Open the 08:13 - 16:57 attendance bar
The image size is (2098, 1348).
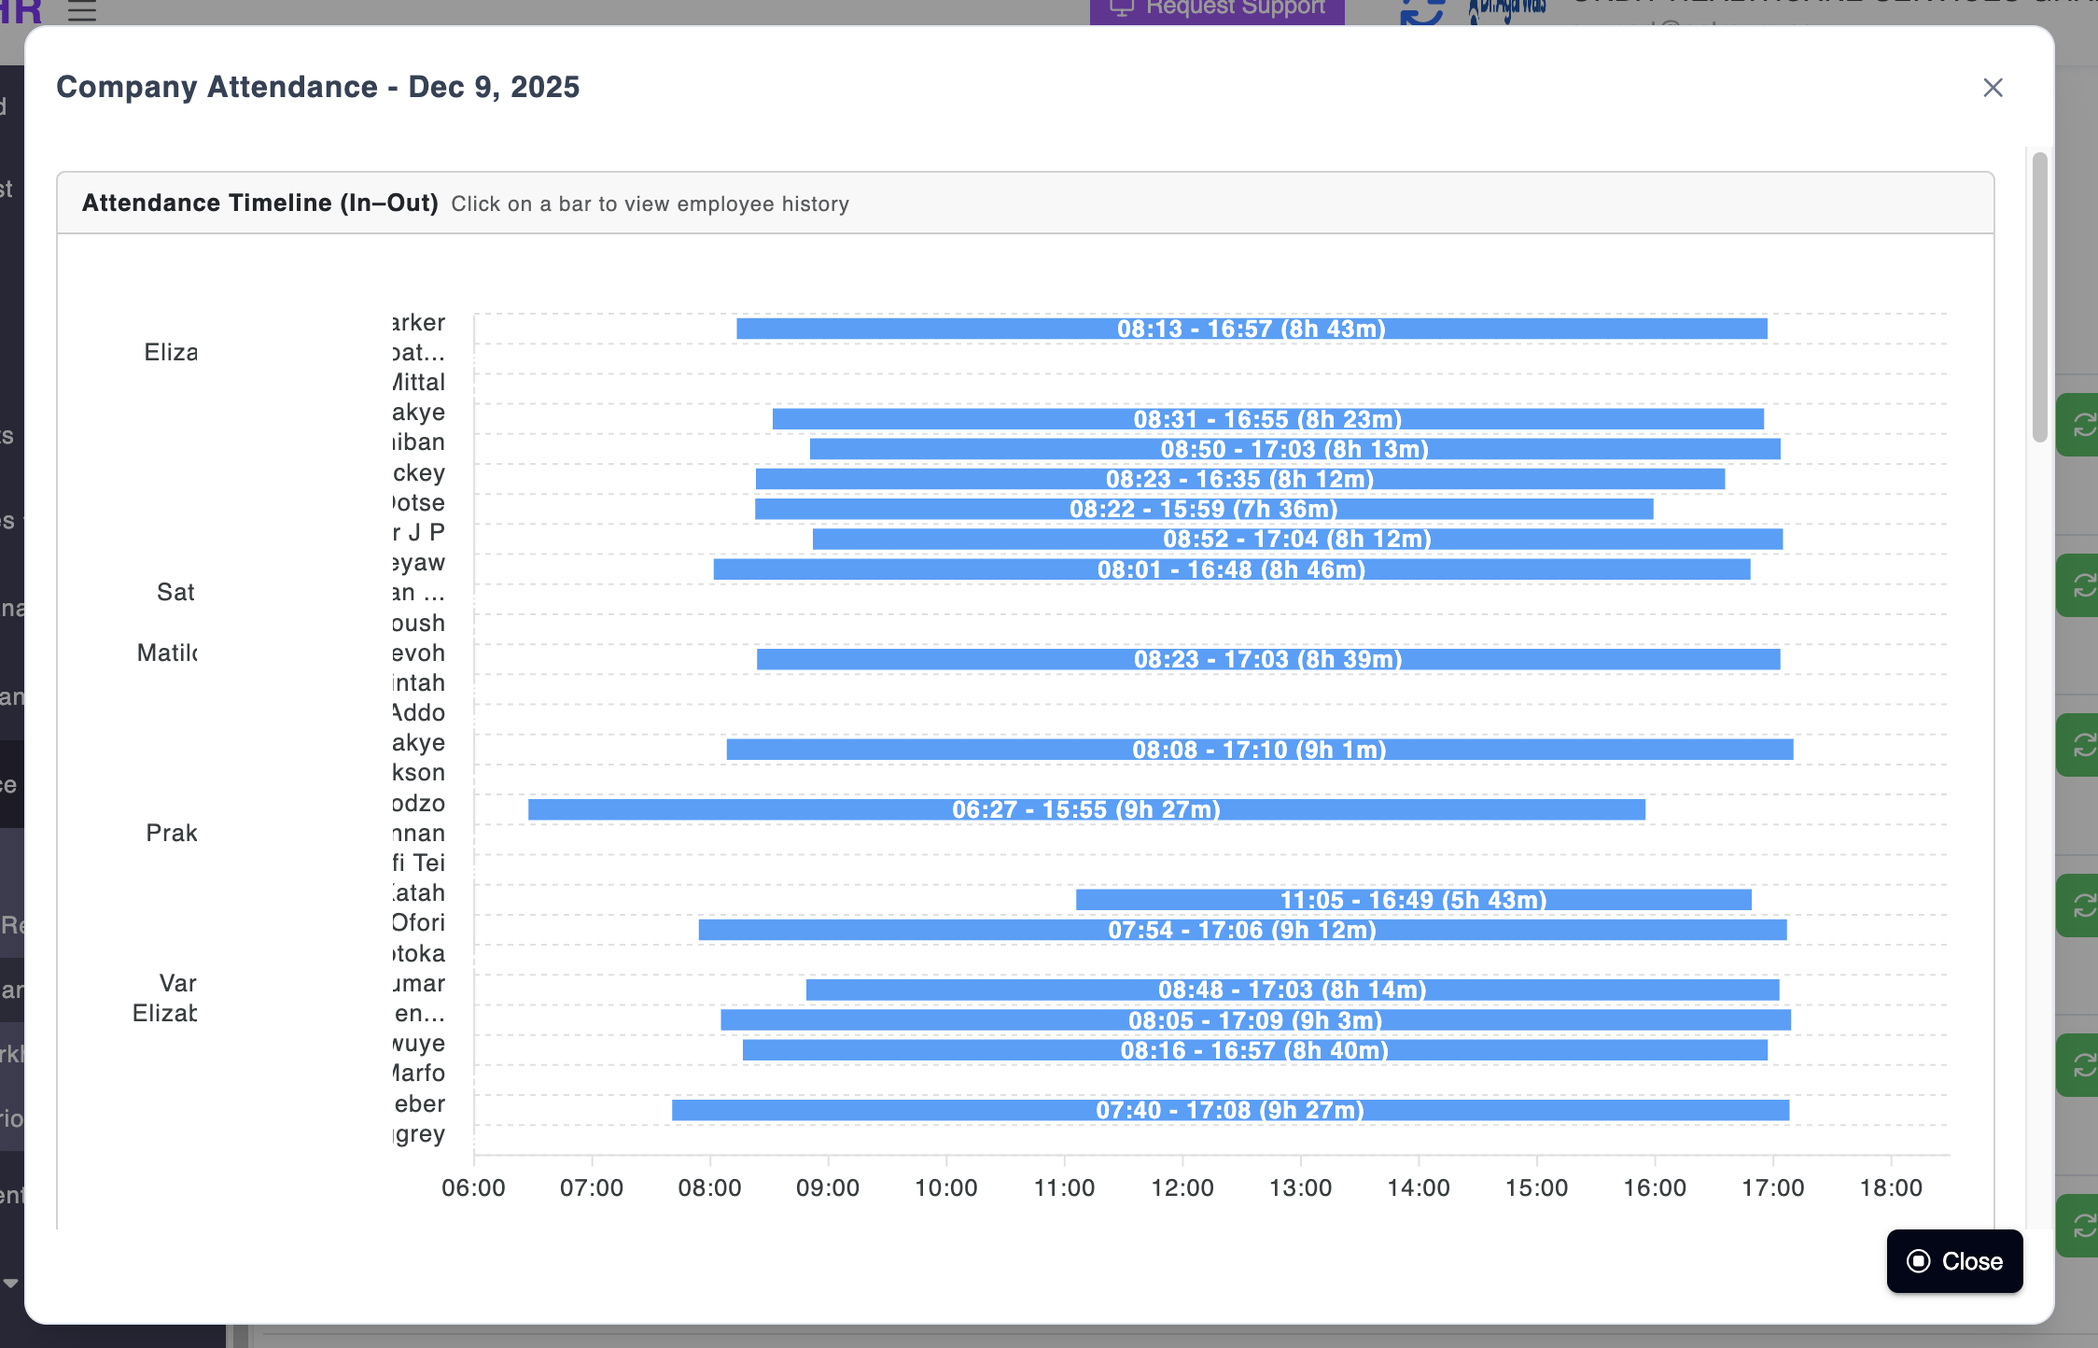(x=1251, y=329)
